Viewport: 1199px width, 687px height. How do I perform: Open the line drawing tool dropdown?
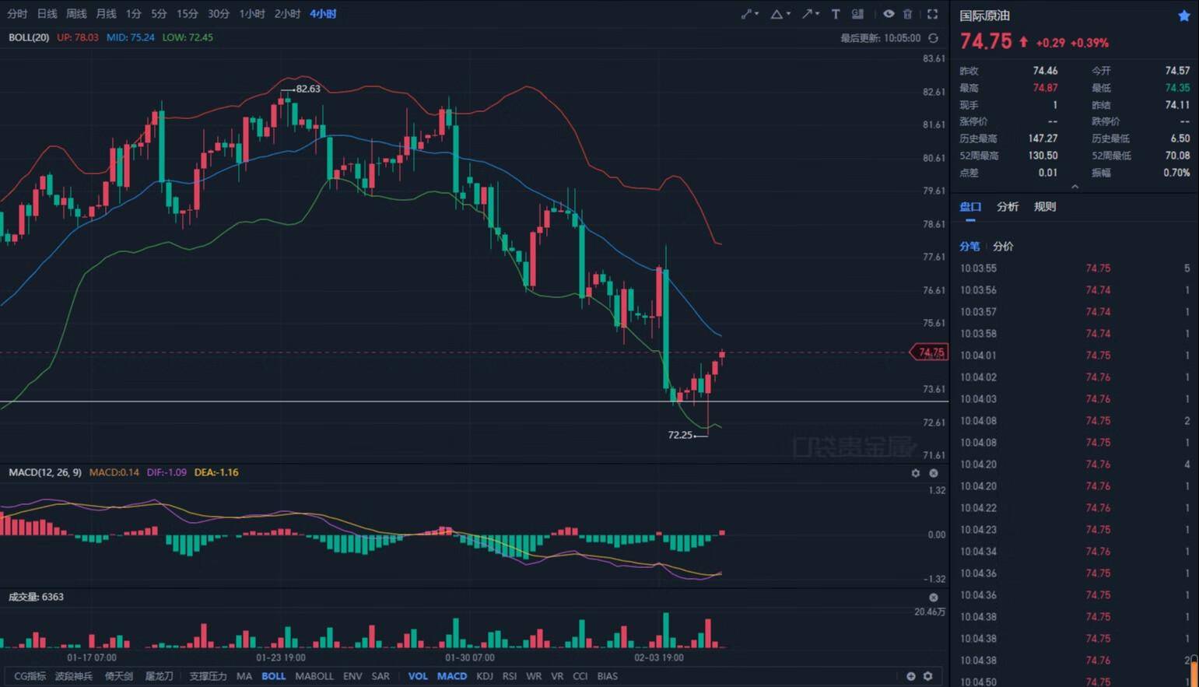click(x=749, y=14)
